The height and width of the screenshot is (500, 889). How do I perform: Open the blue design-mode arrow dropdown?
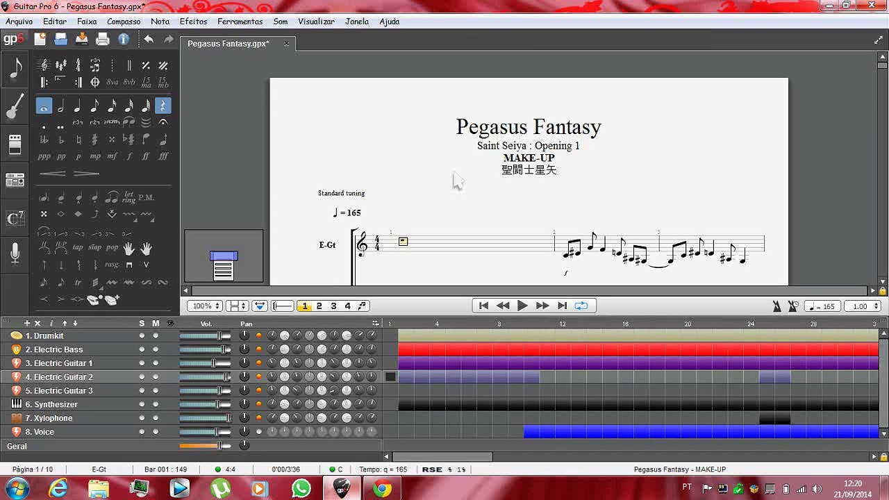(260, 306)
